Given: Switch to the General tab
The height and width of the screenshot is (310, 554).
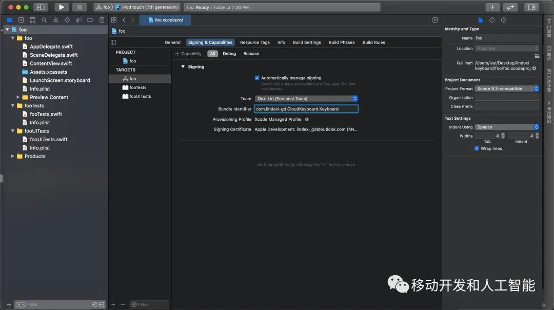Looking at the screenshot, I should (x=172, y=42).
